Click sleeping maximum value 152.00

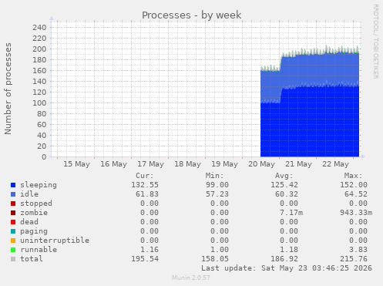tap(354, 185)
